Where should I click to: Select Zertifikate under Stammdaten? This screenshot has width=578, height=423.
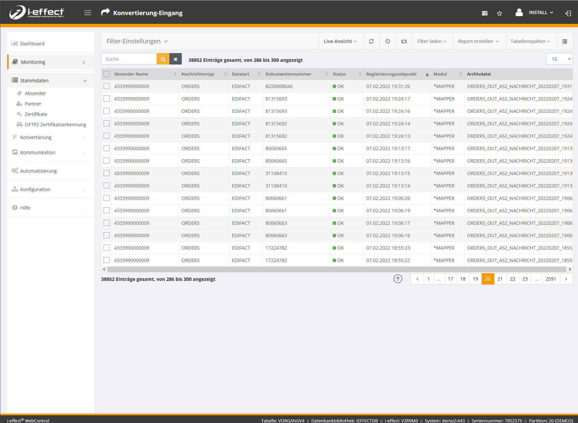click(36, 114)
